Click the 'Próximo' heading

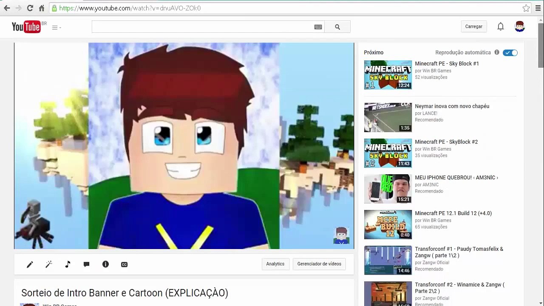[x=374, y=53]
